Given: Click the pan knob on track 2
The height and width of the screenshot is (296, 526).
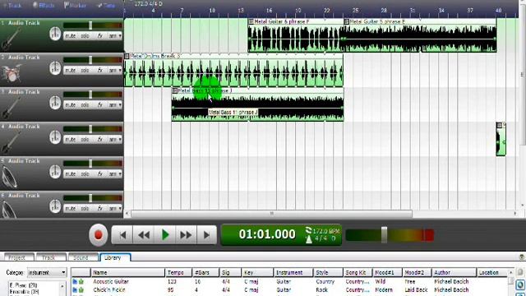Looking at the screenshot, I should click(x=55, y=68).
